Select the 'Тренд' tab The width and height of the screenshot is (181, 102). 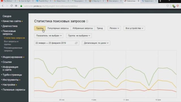tap(100, 28)
